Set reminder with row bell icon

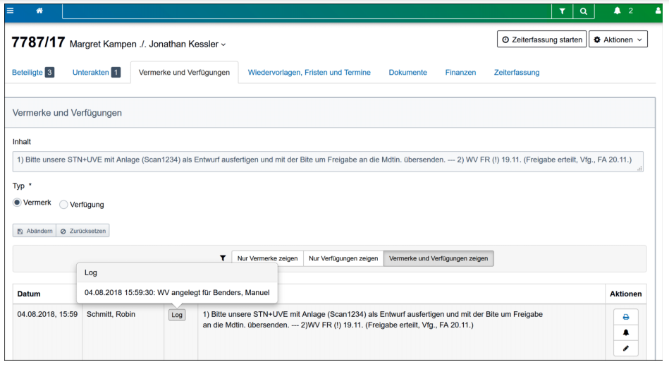click(625, 333)
